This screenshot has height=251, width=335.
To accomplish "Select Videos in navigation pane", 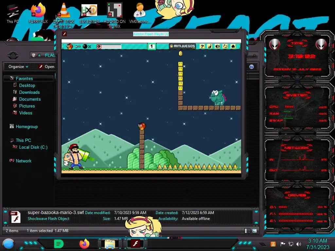I will [26, 113].
